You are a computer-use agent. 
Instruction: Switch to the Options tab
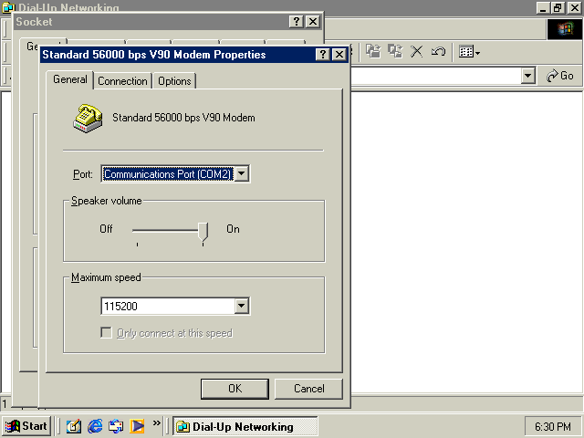[x=174, y=81]
